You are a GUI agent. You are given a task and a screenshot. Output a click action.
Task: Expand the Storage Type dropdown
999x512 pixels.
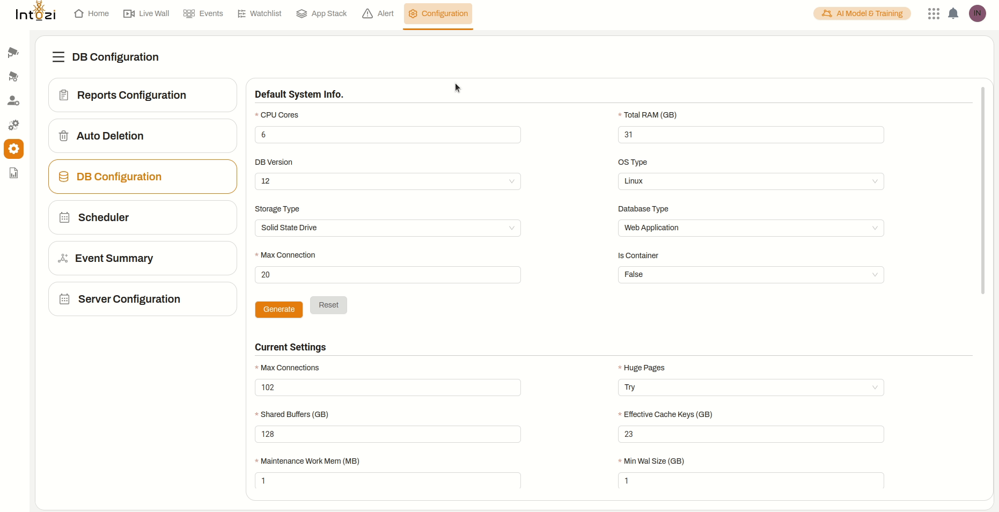(x=387, y=228)
